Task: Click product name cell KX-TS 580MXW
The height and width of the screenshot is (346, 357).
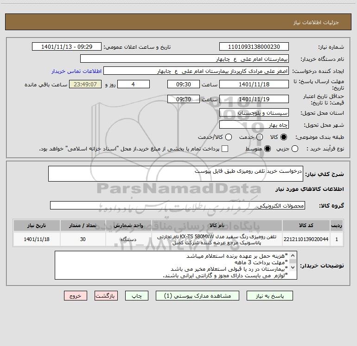Action: [x=217, y=239]
